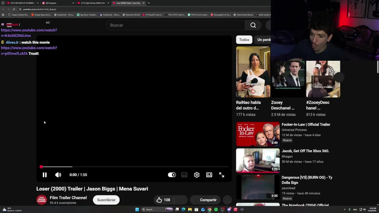Image resolution: width=379 pixels, height=213 pixels.
Task: Open the chat link ending K4xD8ZMdJms
Action: pos(29,33)
